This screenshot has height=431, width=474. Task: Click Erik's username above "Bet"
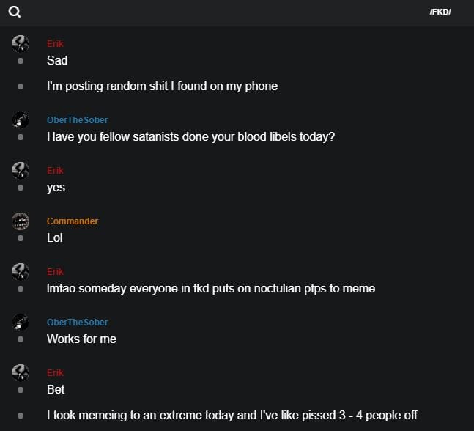(56, 373)
